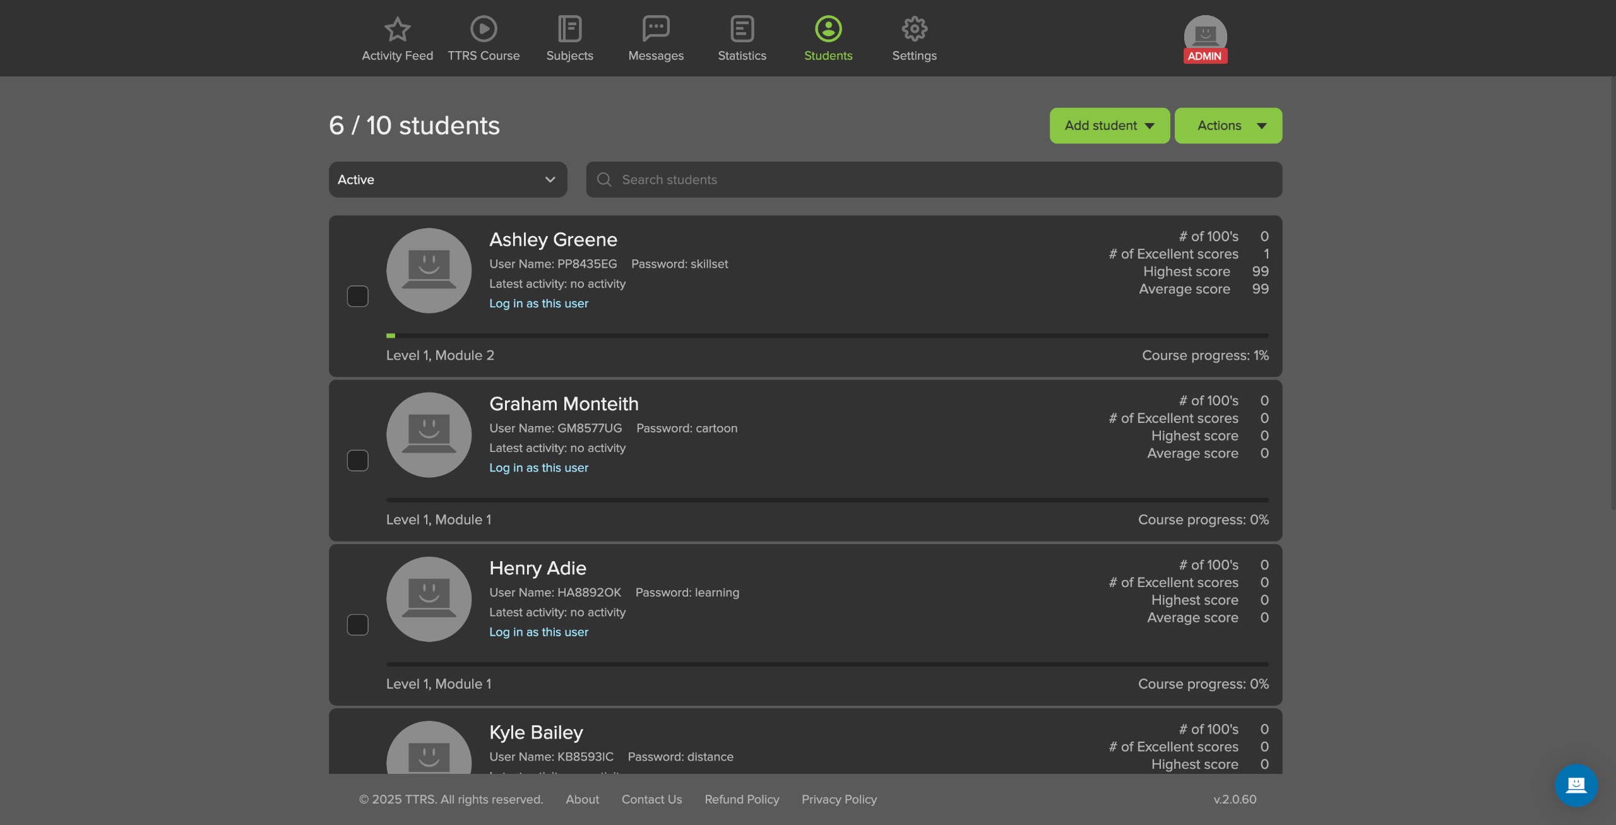Open the TTRS Course play icon

[x=484, y=29]
